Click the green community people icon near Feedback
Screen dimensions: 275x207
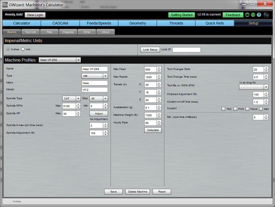247,15
